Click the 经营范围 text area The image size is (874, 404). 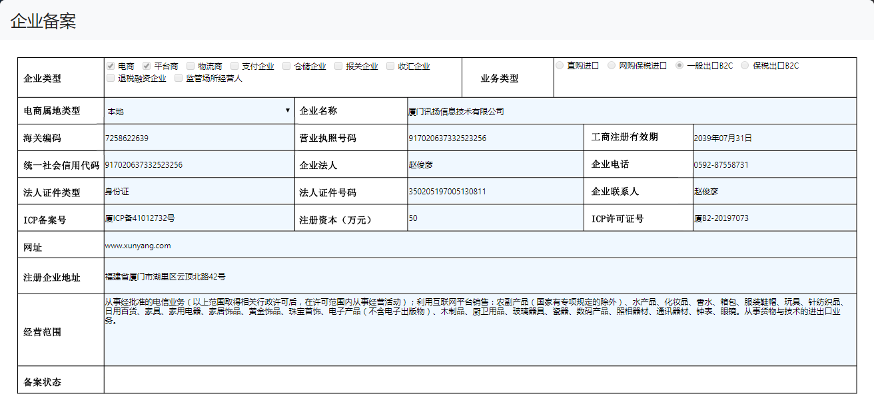[x=480, y=327]
